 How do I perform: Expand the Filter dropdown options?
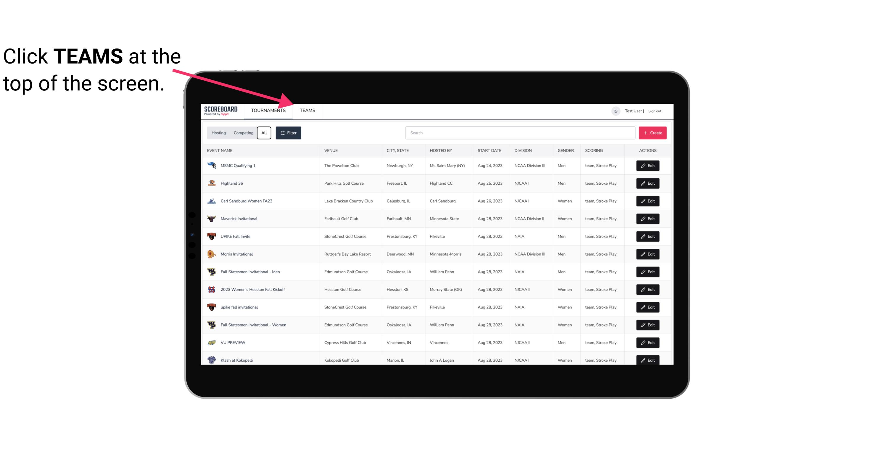tap(288, 133)
